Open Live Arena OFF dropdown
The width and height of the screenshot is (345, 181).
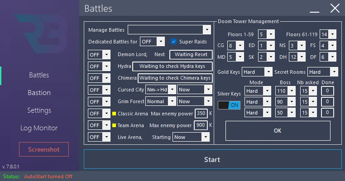pos(99,137)
